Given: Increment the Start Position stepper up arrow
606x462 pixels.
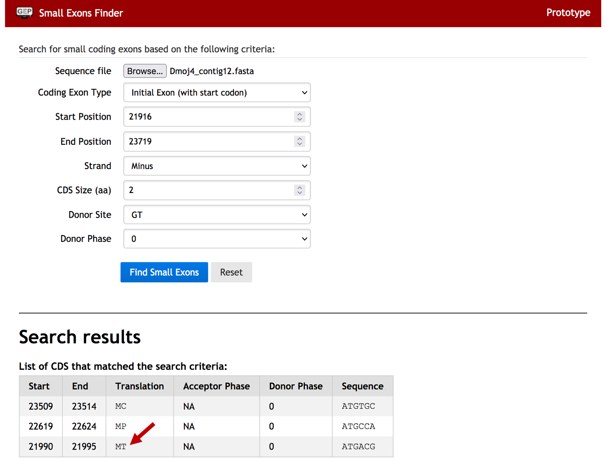Looking at the screenshot, I should 299,114.
